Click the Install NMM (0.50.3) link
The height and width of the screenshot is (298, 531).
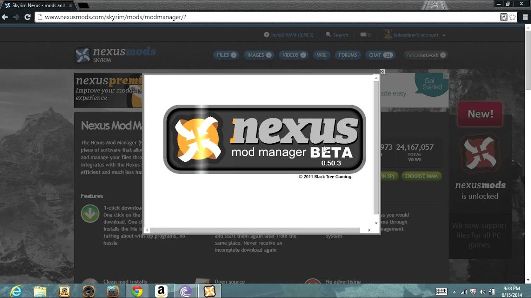[x=289, y=35]
